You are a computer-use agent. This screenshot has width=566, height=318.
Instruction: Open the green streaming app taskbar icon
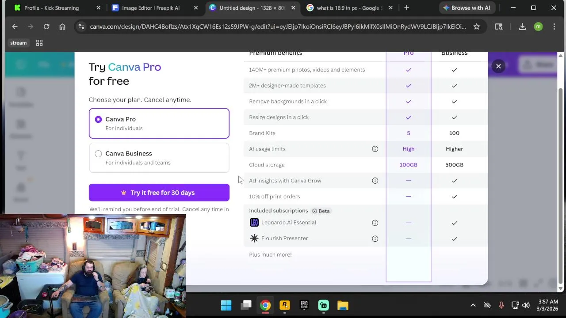point(324,305)
